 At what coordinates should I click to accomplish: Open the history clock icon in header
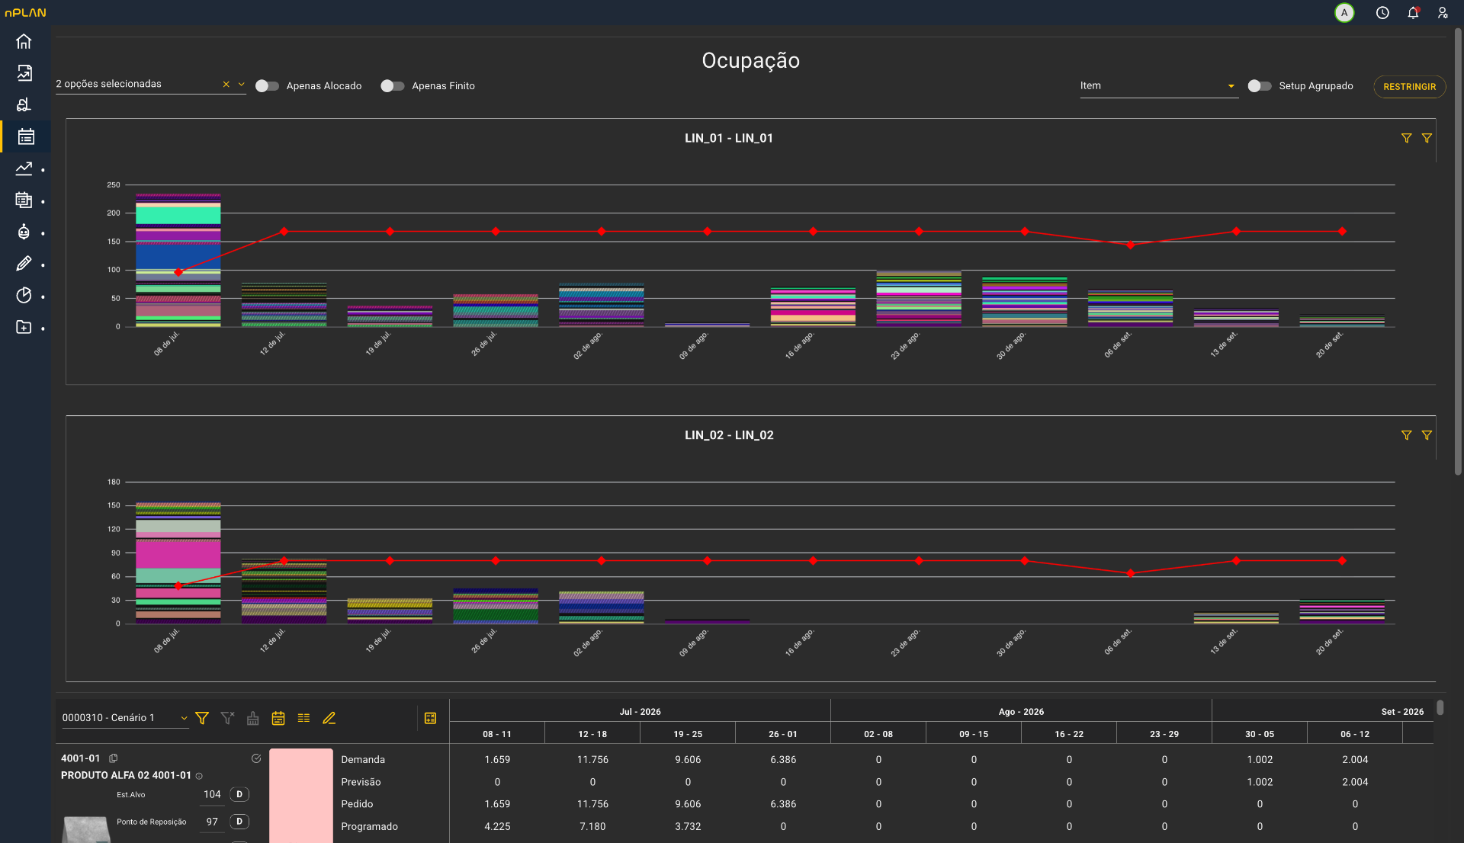point(1382,13)
